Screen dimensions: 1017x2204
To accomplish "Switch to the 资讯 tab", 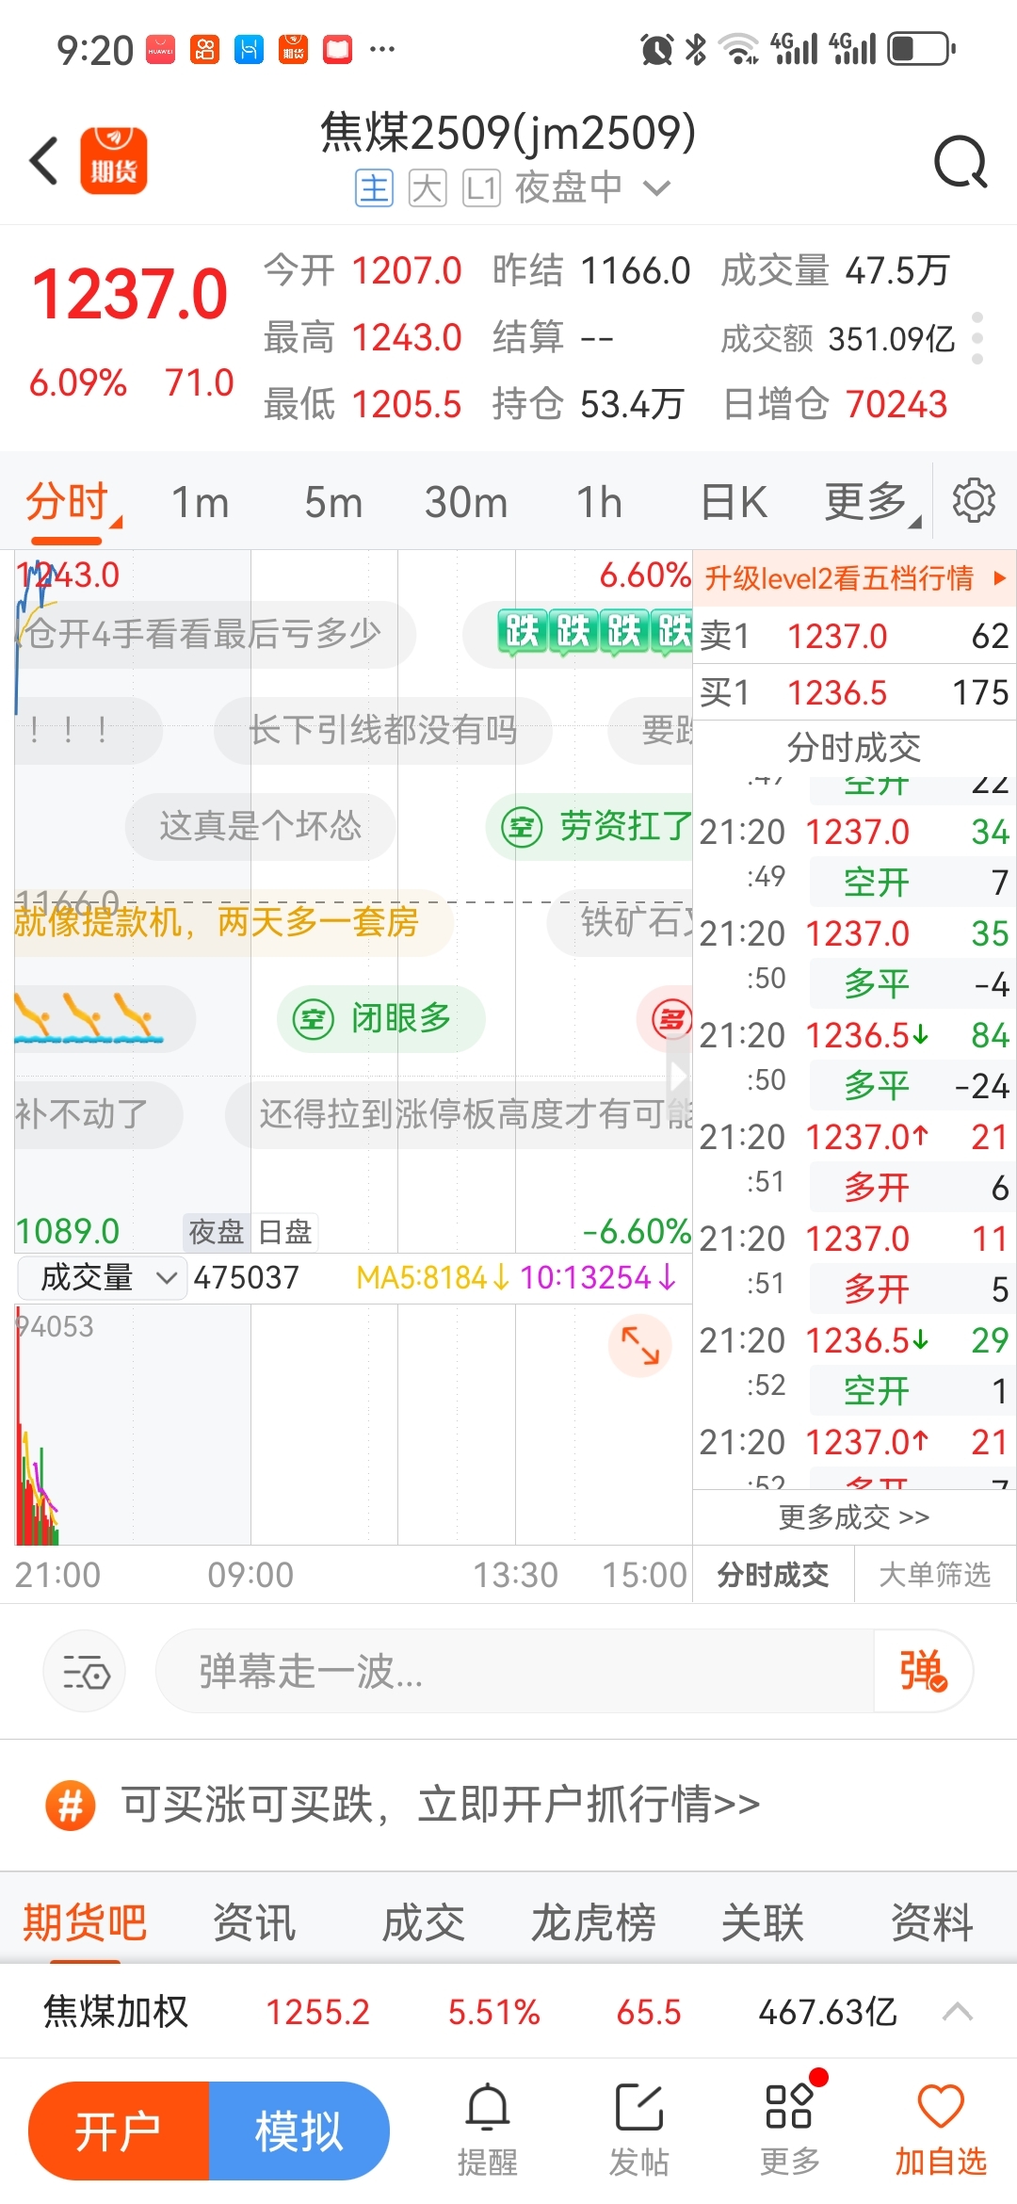I will click(254, 1921).
